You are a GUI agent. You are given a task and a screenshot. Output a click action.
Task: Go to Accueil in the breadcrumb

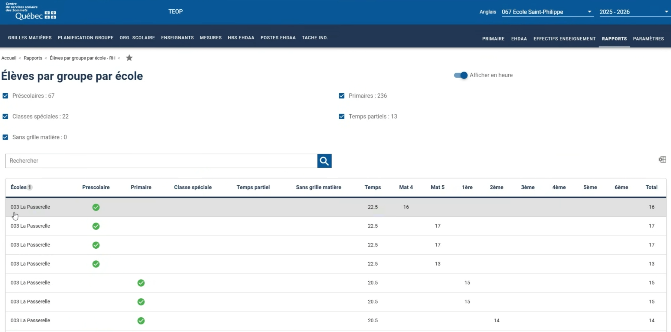point(9,58)
